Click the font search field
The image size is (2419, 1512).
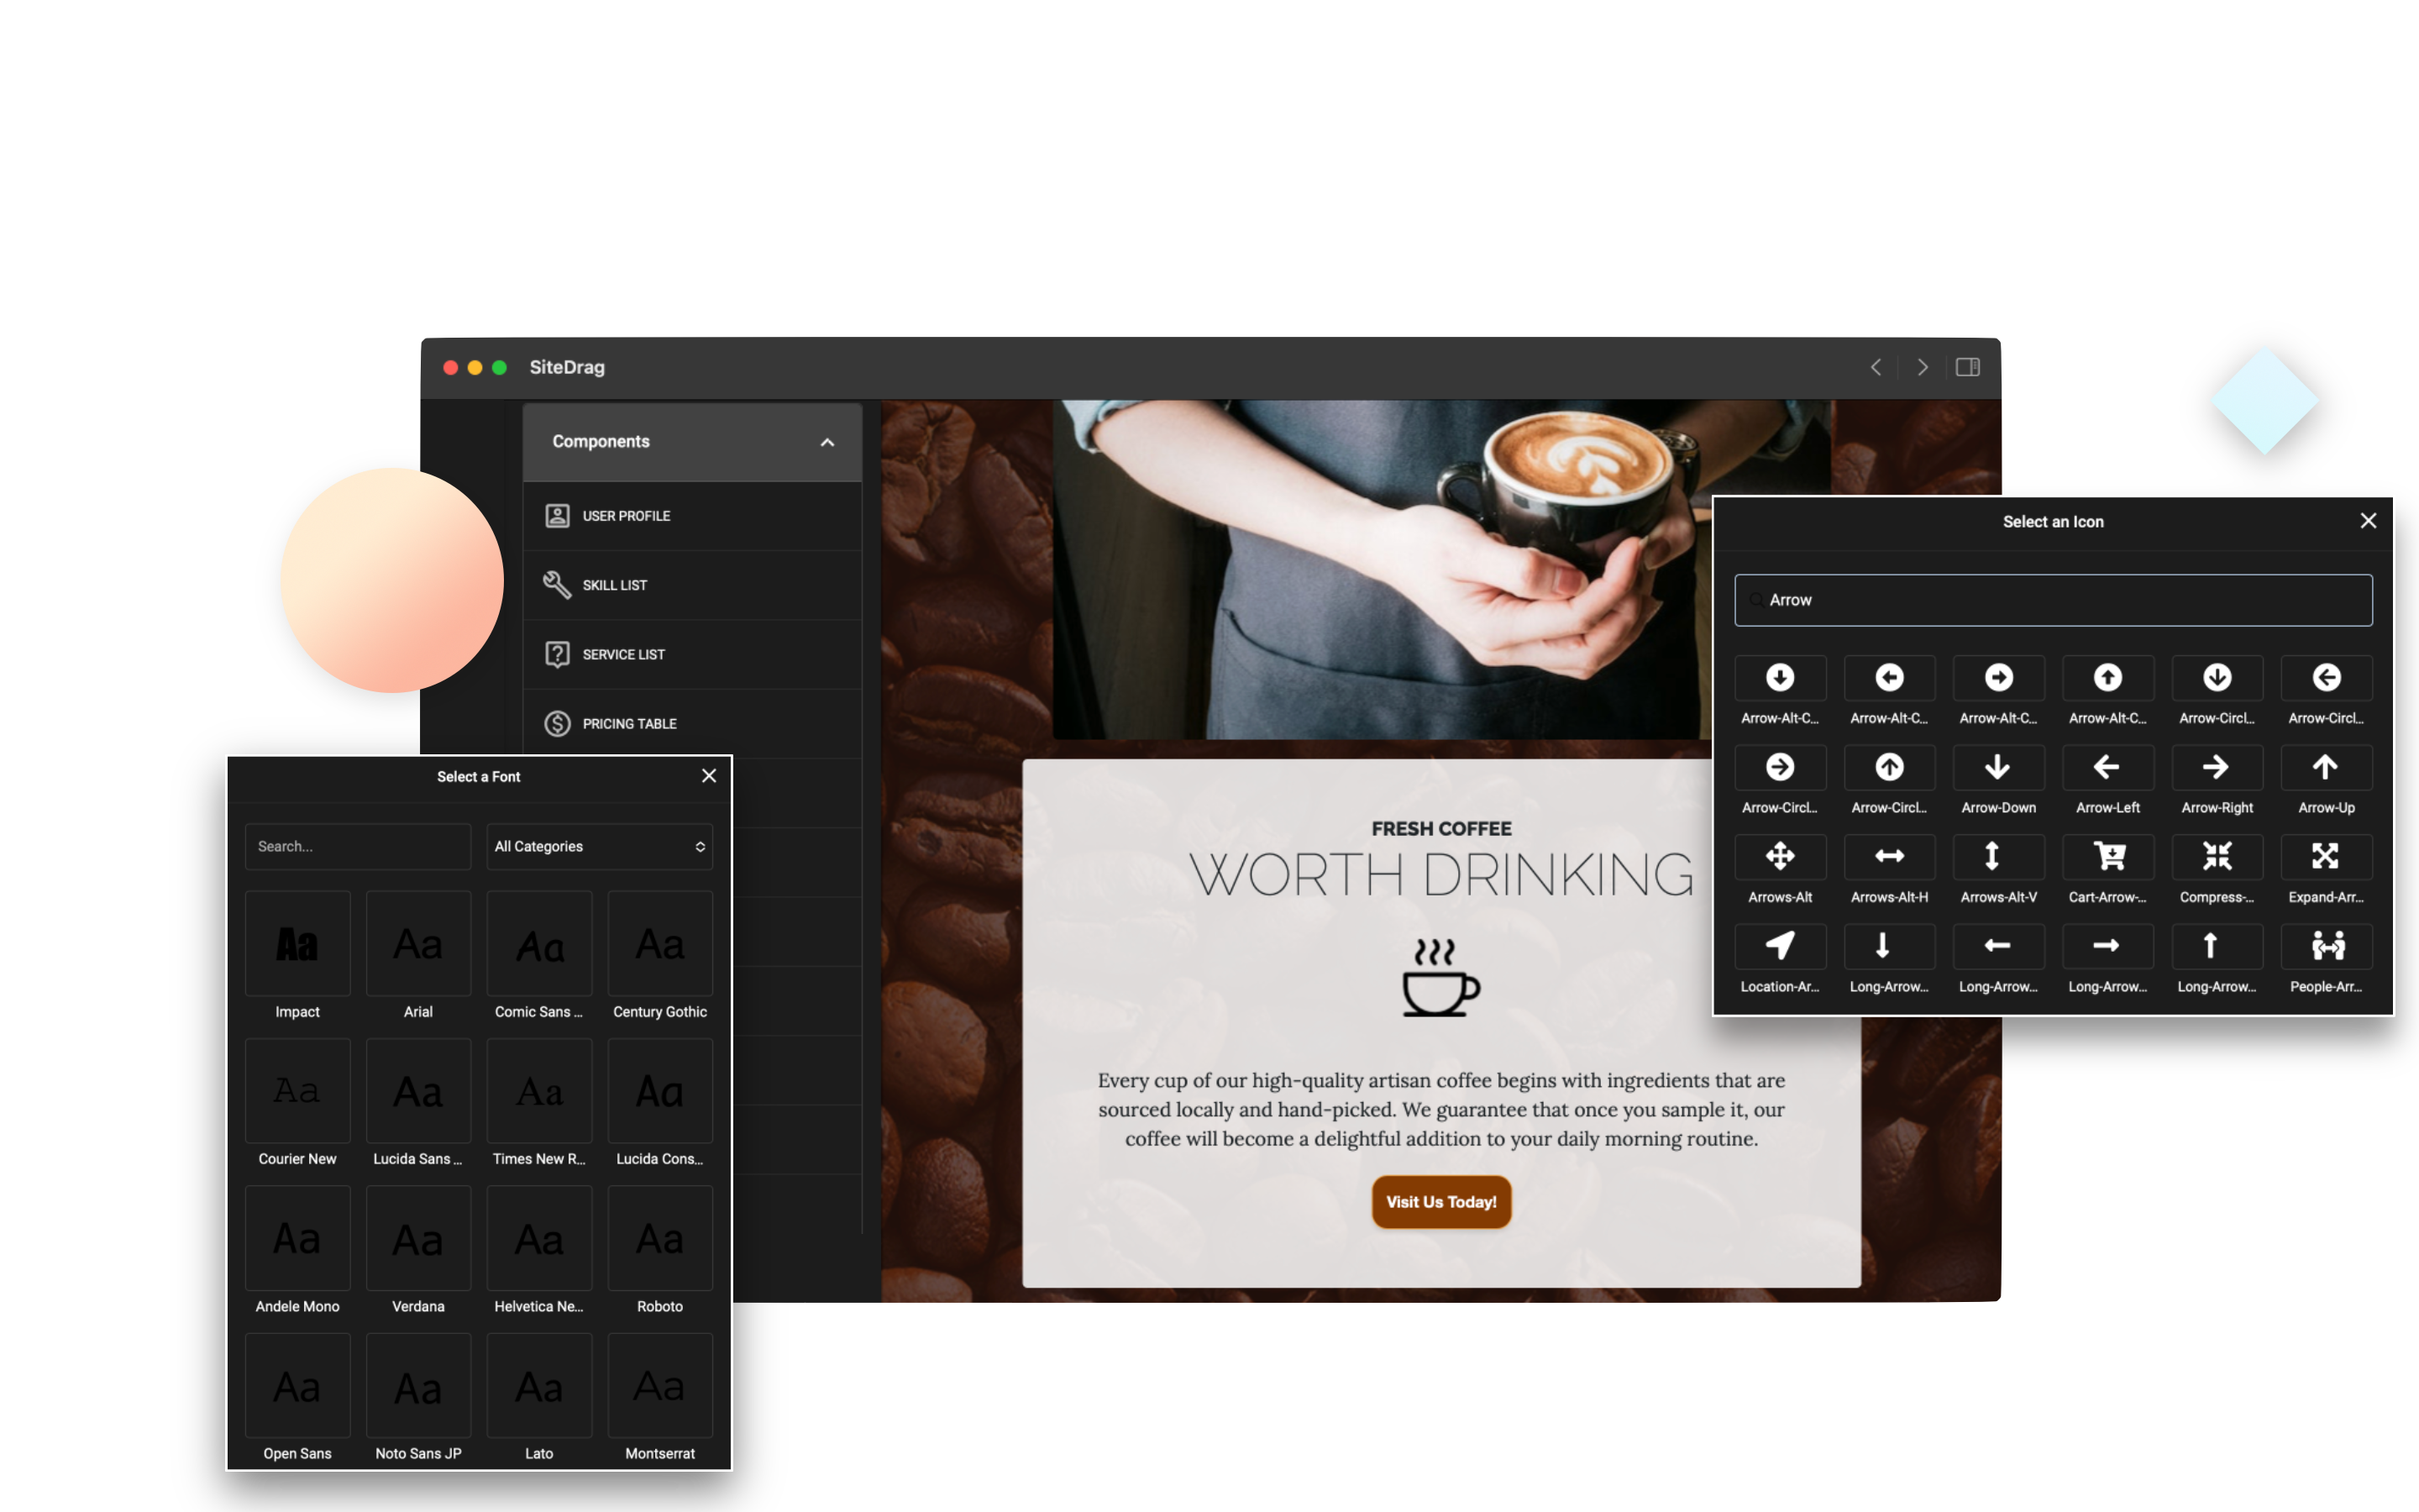(357, 846)
